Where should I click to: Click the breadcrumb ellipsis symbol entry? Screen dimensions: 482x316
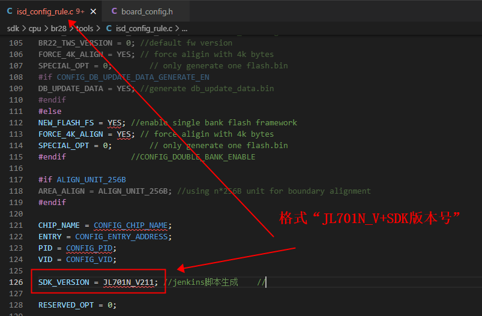(184, 29)
